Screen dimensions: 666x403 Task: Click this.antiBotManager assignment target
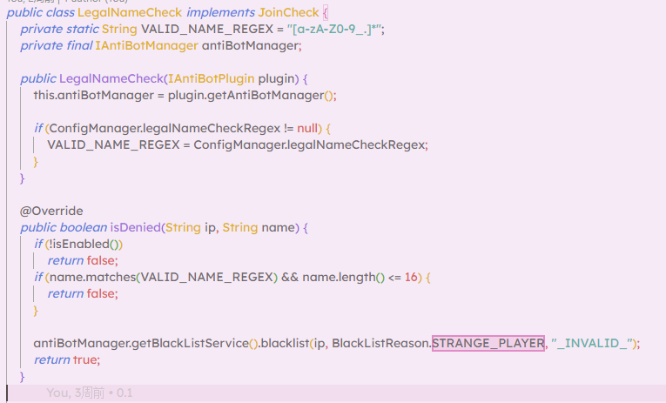[93, 95]
